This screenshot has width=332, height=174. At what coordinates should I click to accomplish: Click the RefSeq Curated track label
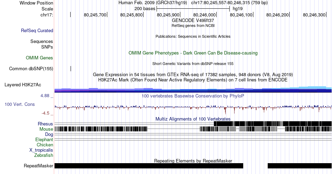pos(37,30)
